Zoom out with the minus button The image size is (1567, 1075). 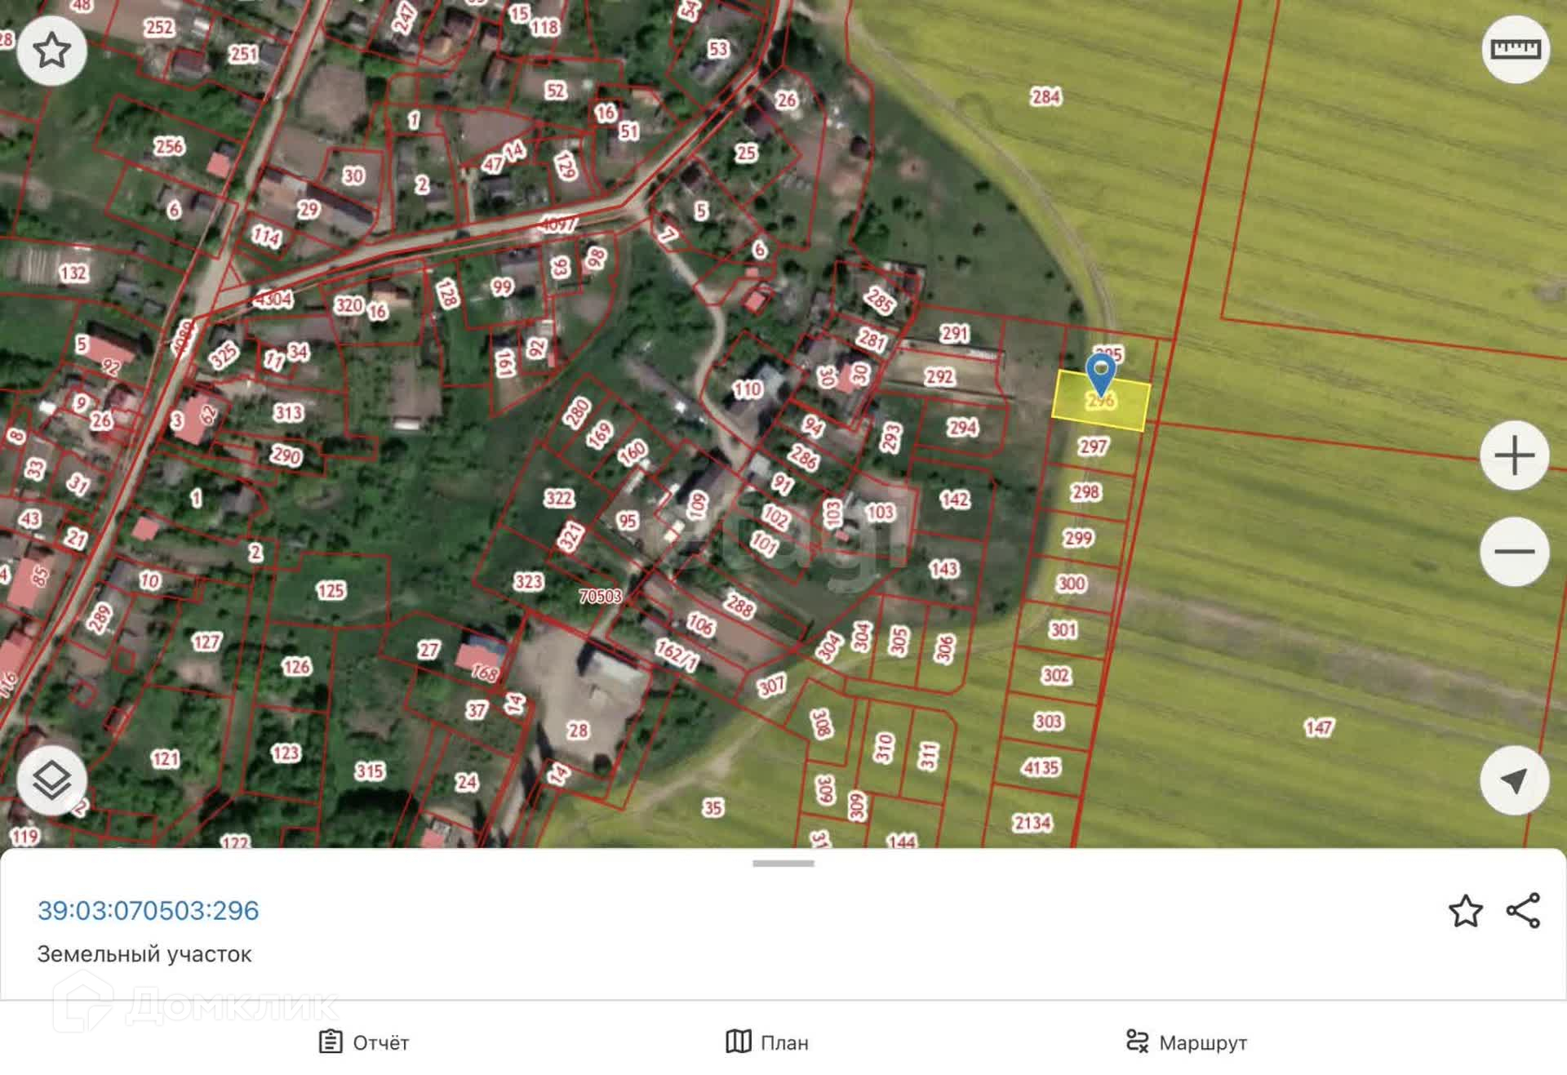(1514, 551)
